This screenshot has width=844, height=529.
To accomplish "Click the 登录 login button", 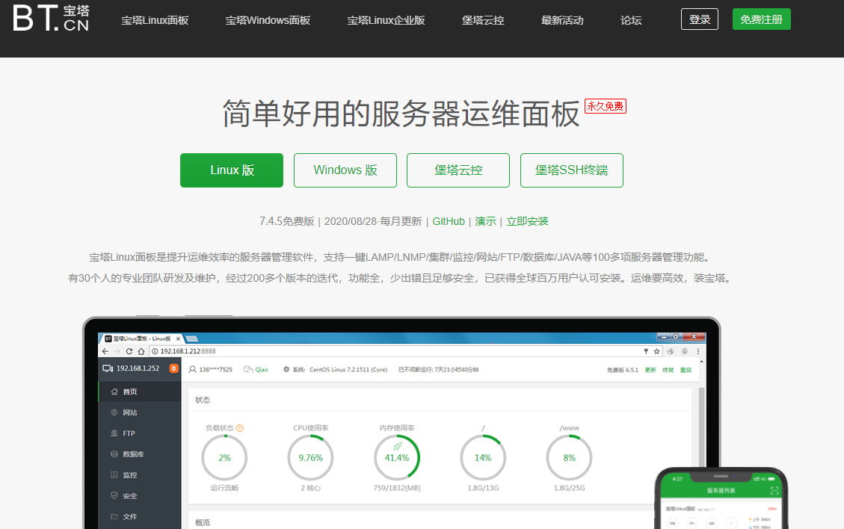I will coord(700,19).
